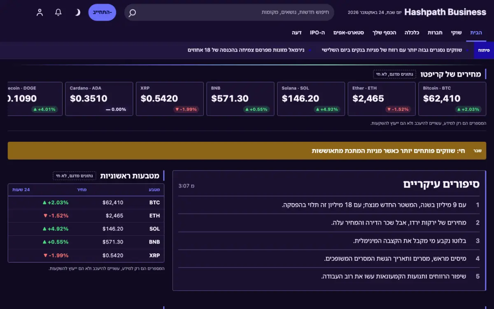Open the BNB price card
The image size is (494, 309).
(240, 99)
